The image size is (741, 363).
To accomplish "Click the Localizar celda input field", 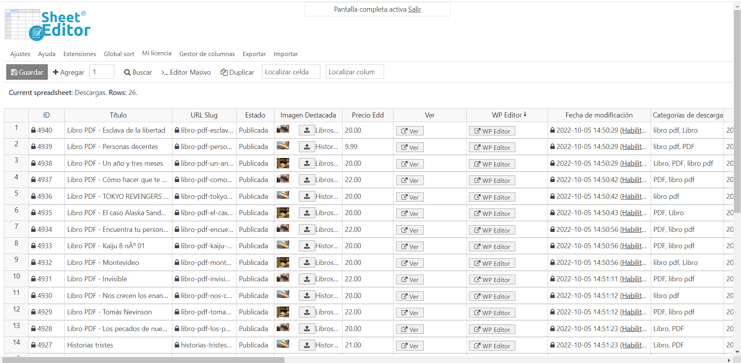I will point(291,72).
